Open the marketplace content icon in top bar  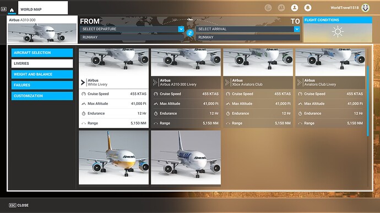point(268,8)
